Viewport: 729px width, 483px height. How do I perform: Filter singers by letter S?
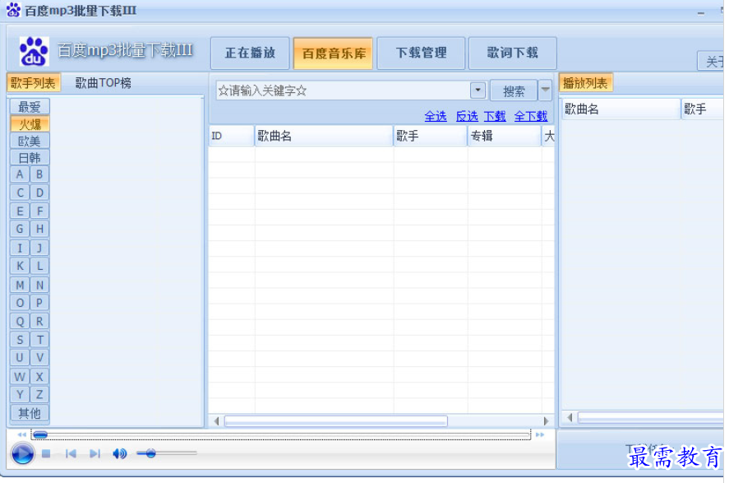(x=20, y=340)
